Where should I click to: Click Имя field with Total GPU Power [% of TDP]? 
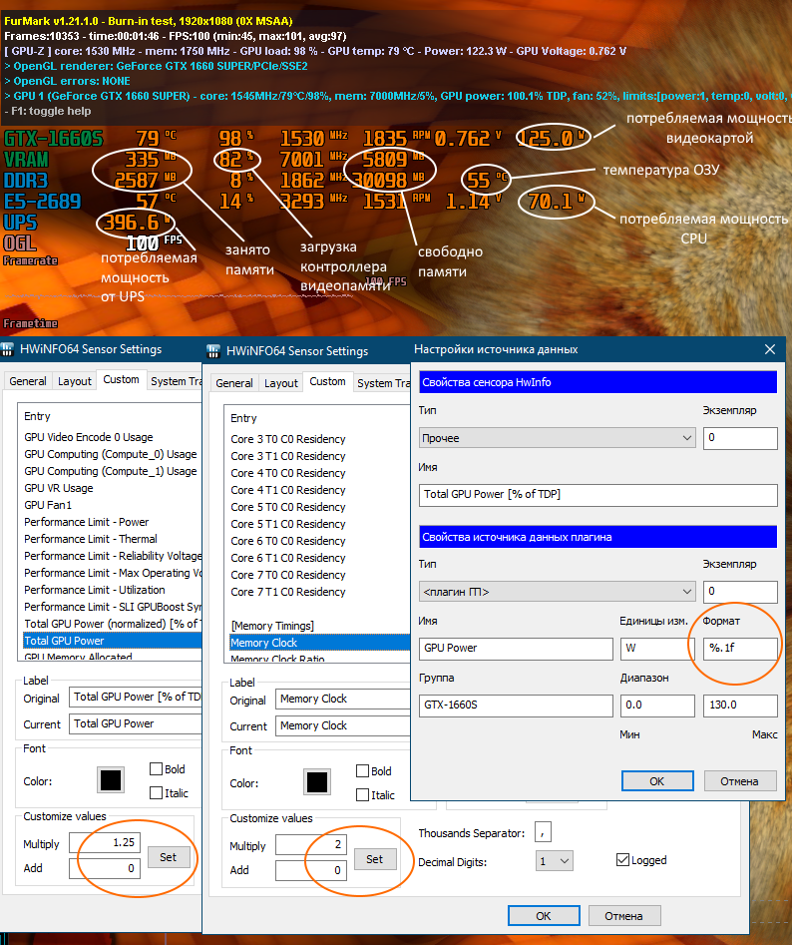598,495
